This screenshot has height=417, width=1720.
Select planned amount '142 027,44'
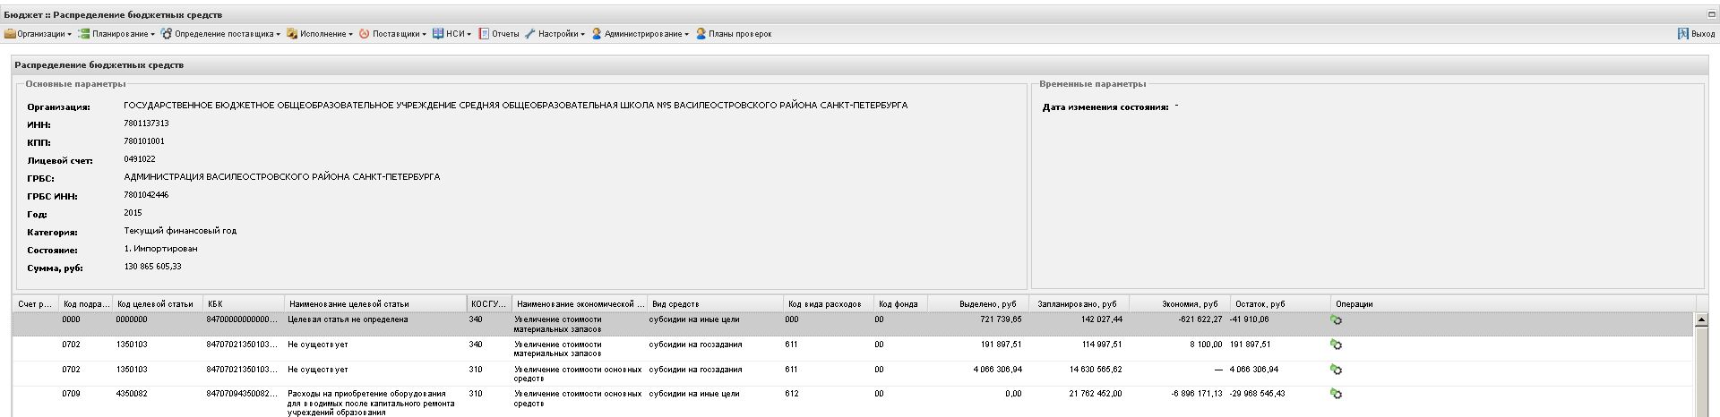pyautogui.click(x=1101, y=319)
